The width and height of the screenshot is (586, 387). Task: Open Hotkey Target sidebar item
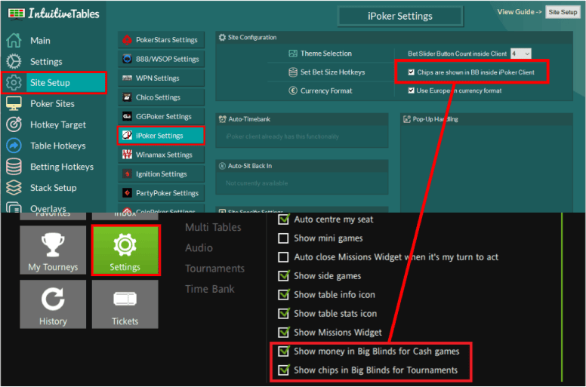pyautogui.click(x=58, y=124)
